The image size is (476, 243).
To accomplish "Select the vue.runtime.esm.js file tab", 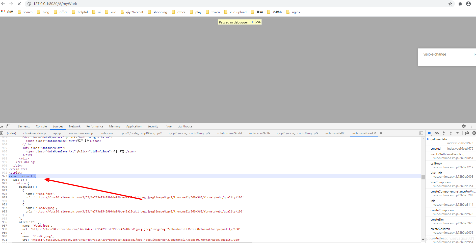I will 81,133.
